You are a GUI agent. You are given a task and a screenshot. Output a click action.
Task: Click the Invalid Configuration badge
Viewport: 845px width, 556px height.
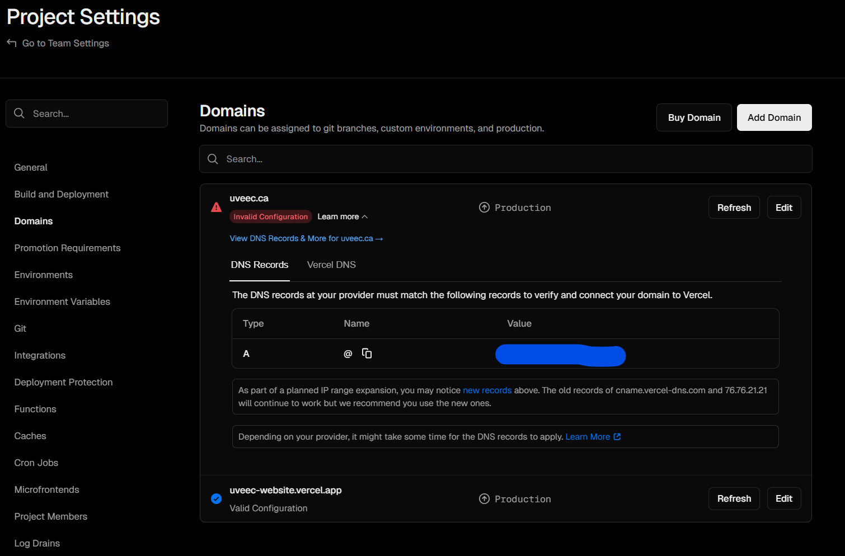[271, 217]
